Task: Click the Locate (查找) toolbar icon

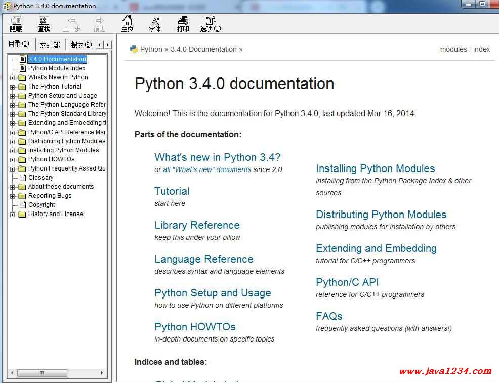Action: pos(44,24)
